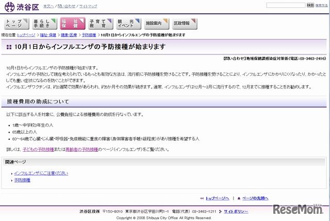The width and height of the screenshot is (330, 221).
Task: Select the 福祉保健 navigation tab
Action: click(73, 24)
